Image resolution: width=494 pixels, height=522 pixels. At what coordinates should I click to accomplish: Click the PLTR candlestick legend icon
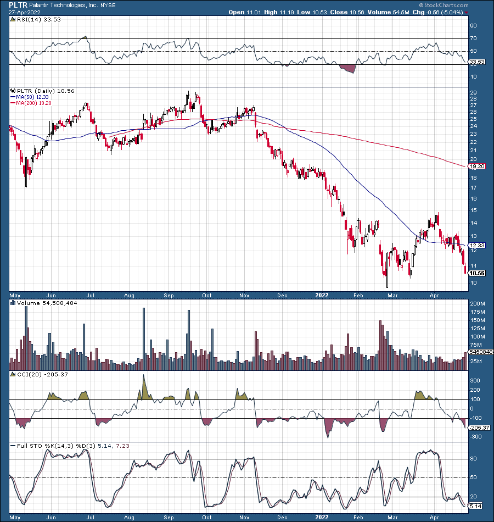pyautogui.click(x=13, y=91)
